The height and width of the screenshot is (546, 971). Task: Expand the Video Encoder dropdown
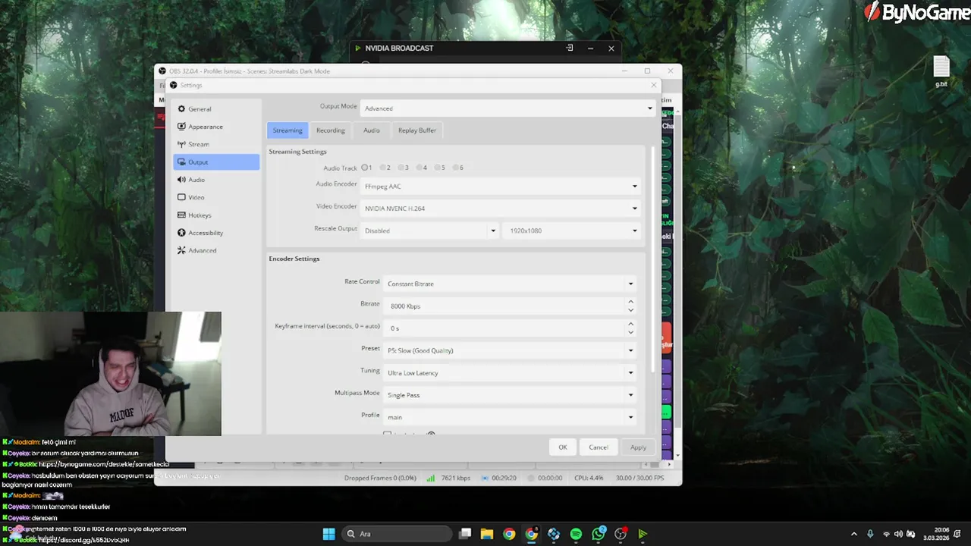click(501, 208)
